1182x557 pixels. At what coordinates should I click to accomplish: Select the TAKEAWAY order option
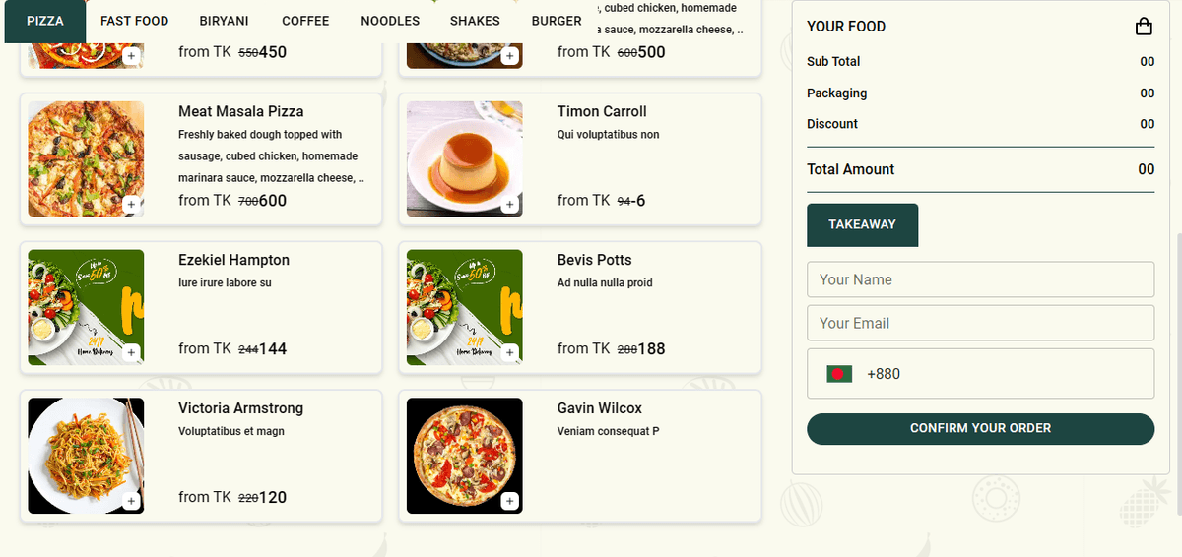(x=862, y=224)
